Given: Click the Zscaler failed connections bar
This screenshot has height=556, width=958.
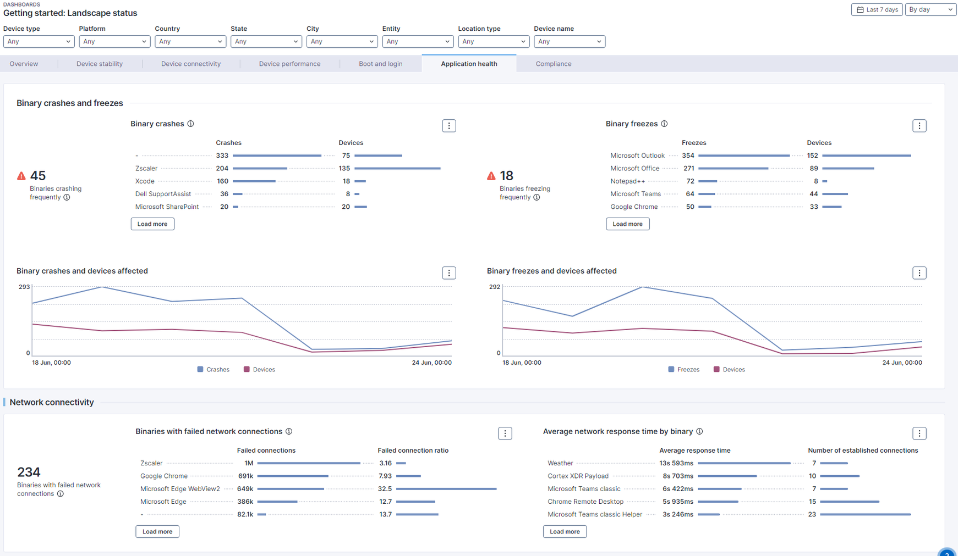Looking at the screenshot, I should coord(308,463).
